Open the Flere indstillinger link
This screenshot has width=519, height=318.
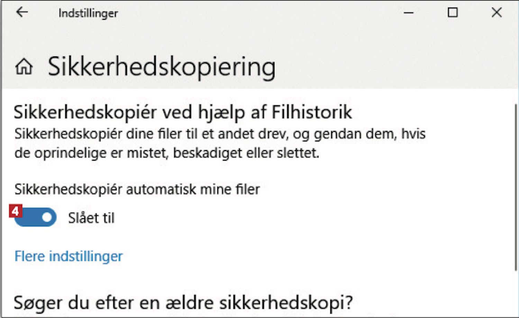pos(69,256)
